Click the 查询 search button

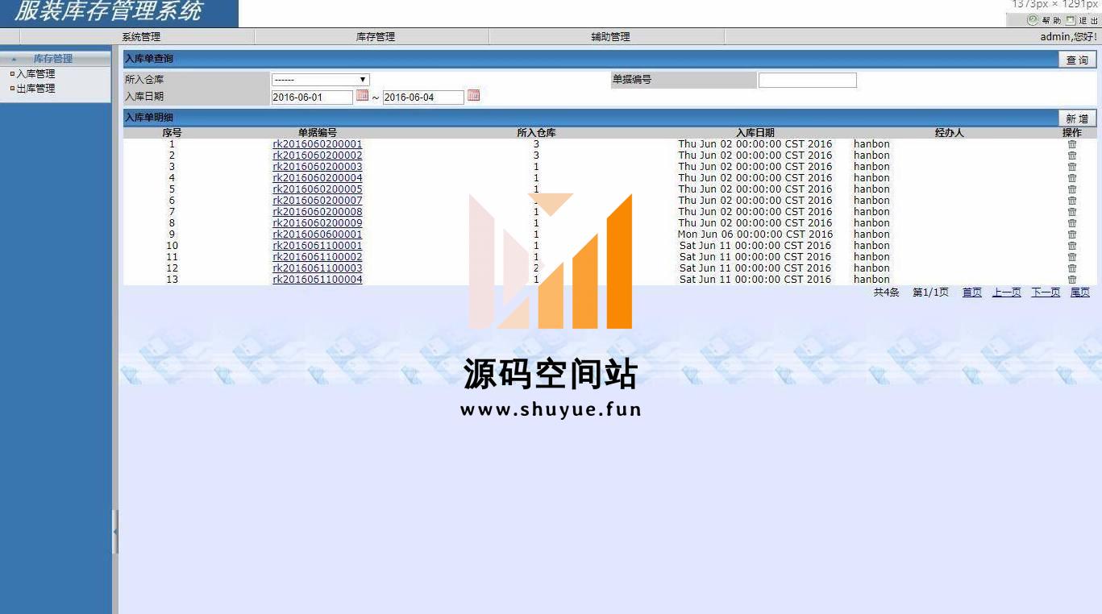tap(1076, 60)
